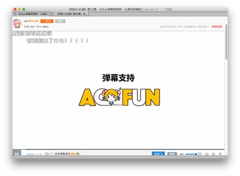The image size is (240, 176).
Task: Click the red 举报视频 report link
Action: point(217,26)
